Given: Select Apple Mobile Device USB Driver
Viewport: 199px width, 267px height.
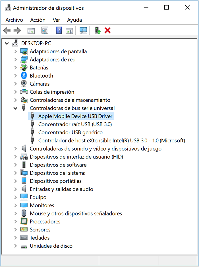Looking at the screenshot, I should [75, 116].
